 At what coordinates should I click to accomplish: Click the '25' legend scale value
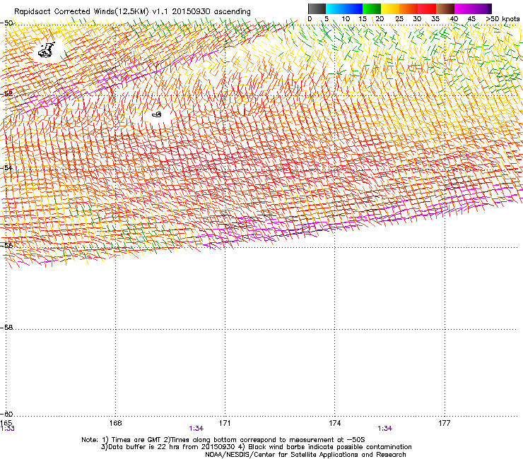click(399, 19)
